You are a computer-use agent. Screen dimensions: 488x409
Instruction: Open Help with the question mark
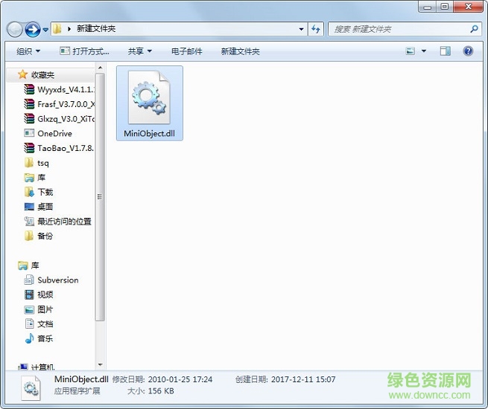click(x=468, y=51)
